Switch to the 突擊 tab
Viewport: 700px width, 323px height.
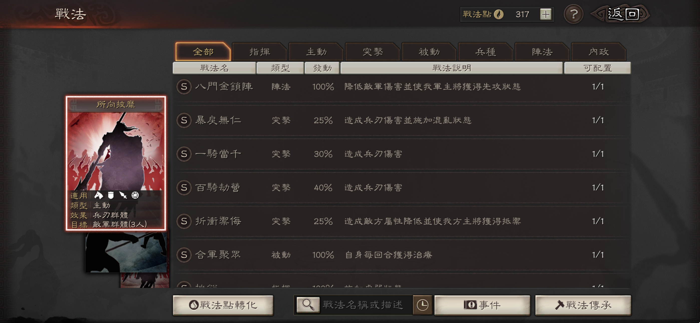point(373,52)
